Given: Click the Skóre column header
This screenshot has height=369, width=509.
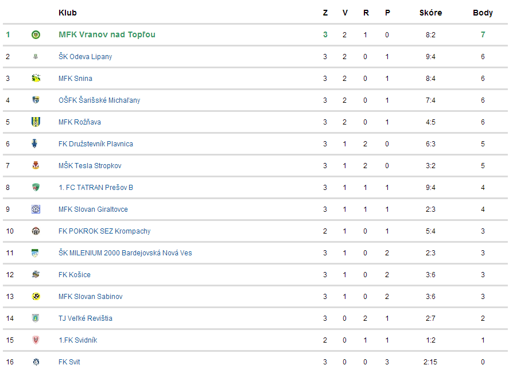Looking at the screenshot, I should (x=430, y=13).
